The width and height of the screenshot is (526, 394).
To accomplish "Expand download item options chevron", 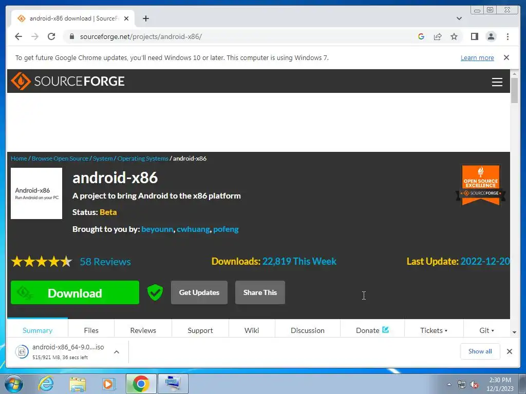I will [x=117, y=352].
